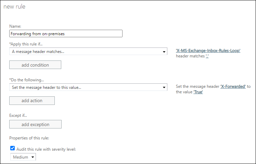Uncheck Audit this rule with severity level
This screenshot has width=256, height=164.
coord(12,148)
